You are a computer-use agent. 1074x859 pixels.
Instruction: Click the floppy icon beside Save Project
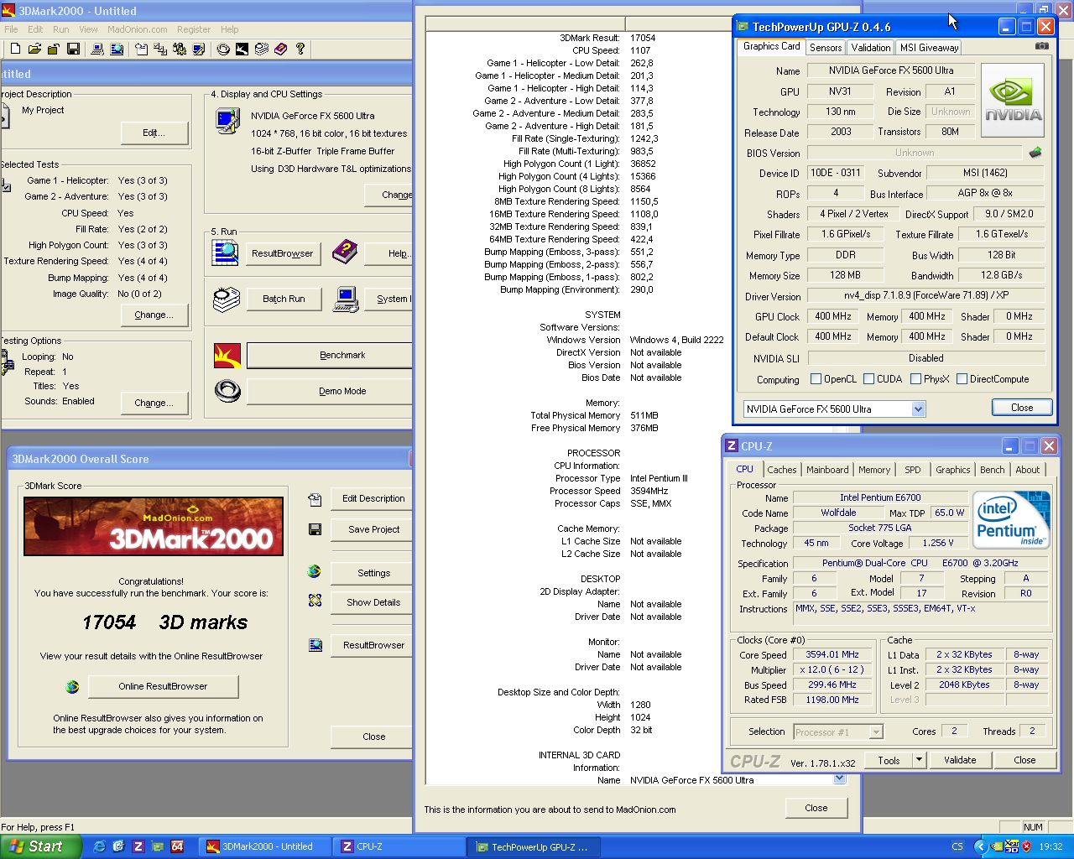click(x=315, y=529)
